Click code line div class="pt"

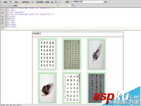click(17, 12)
